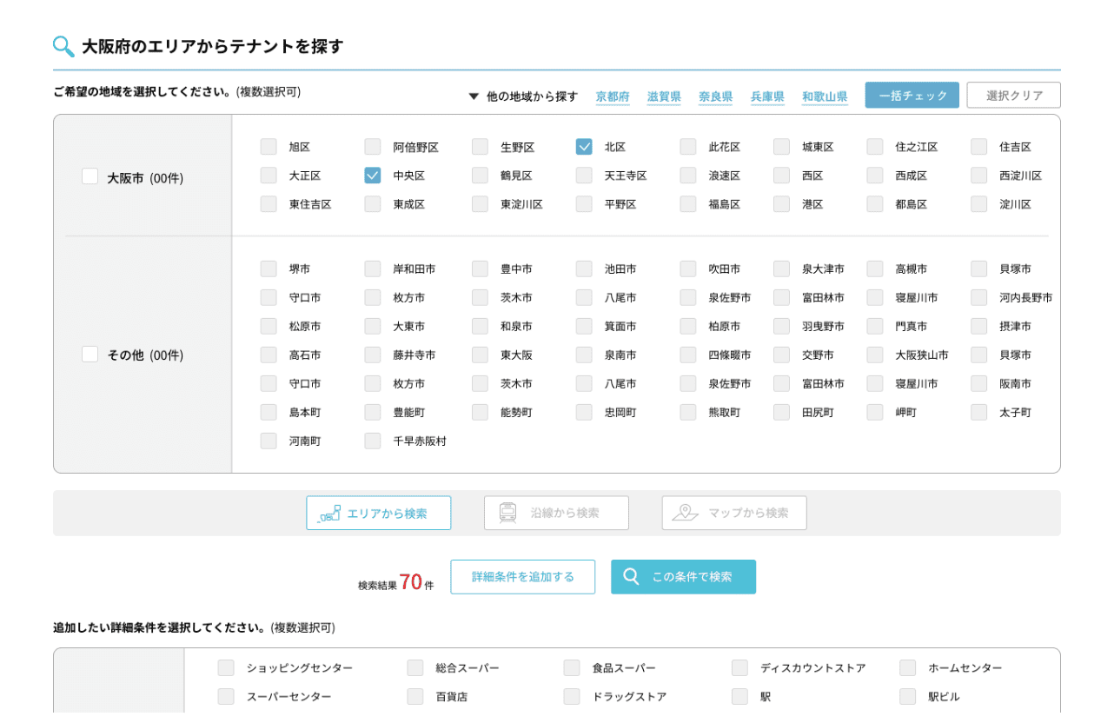Check the 淀川区 checkbox
Screen dimensions: 1114x723
point(979,204)
